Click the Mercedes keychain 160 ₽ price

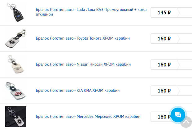tap(163, 117)
